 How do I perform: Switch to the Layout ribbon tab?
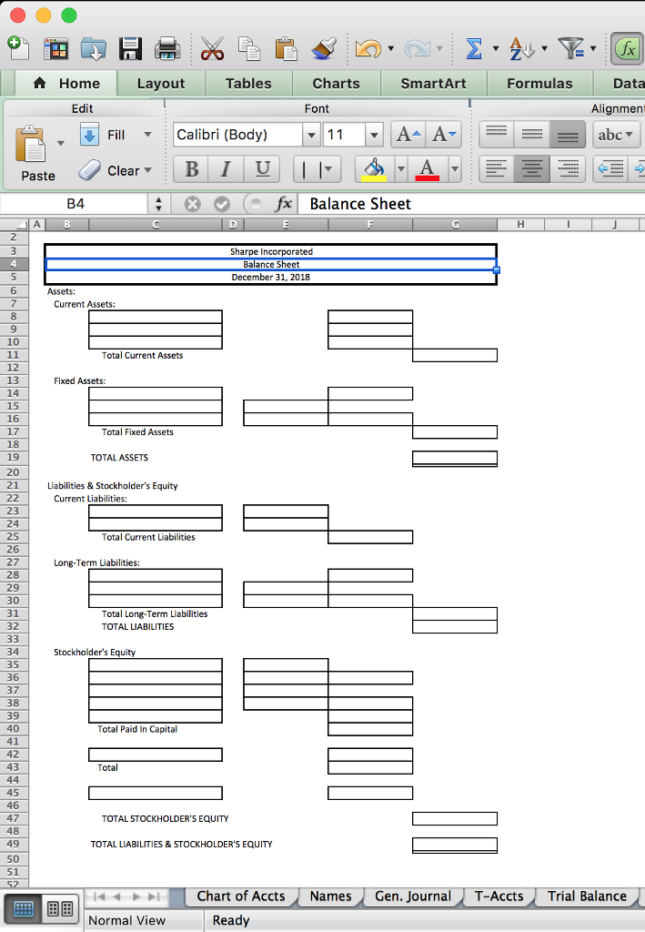[x=161, y=83]
